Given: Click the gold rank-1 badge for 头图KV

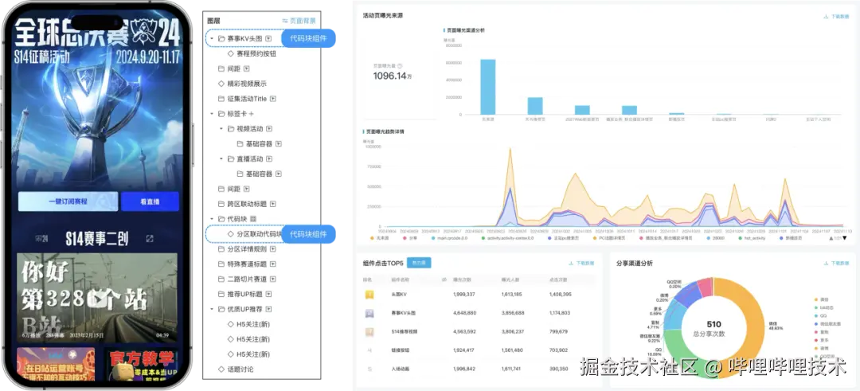Looking at the screenshot, I should point(369,295).
